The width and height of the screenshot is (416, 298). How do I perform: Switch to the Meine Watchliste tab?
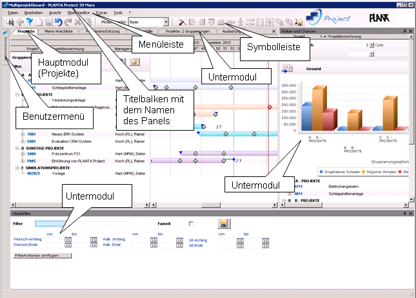click(58, 32)
